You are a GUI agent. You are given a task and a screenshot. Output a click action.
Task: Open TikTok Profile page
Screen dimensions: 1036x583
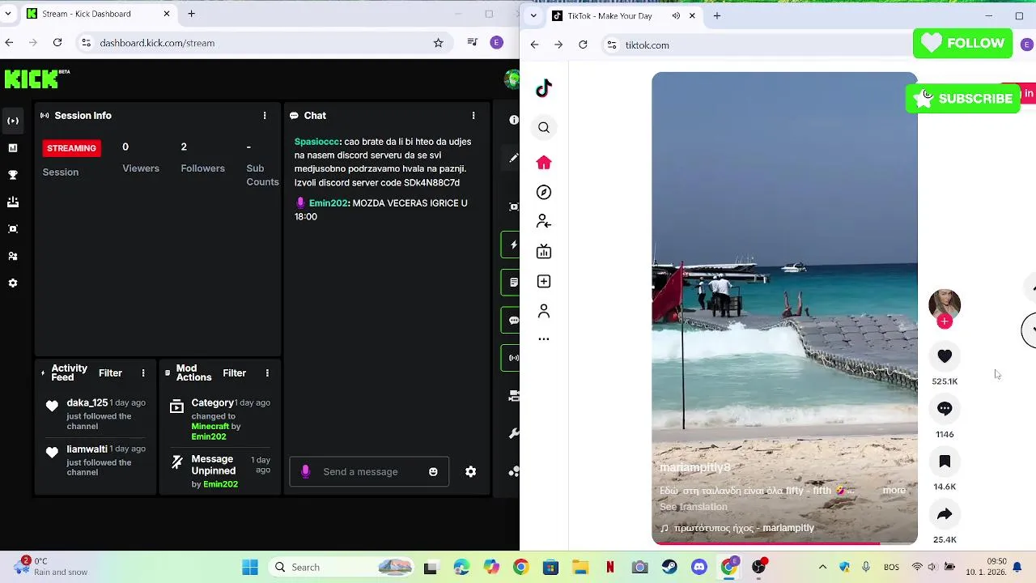(x=544, y=311)
